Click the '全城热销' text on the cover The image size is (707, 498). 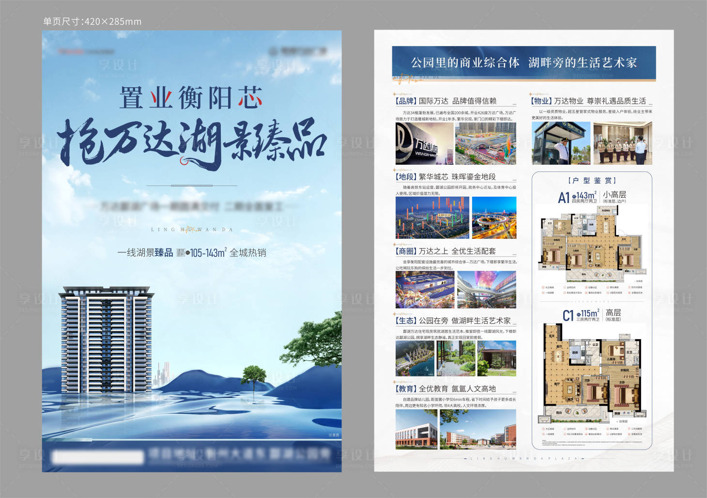pos(247,252)
